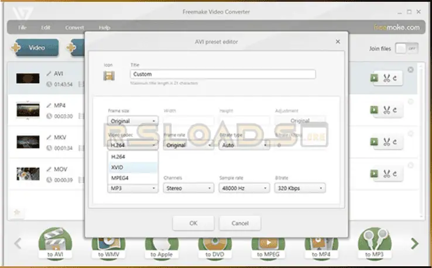Open the Sample rate dropdown showing 48000 Hz
This screenshot has height=268, width=432.
coord(244,188)
